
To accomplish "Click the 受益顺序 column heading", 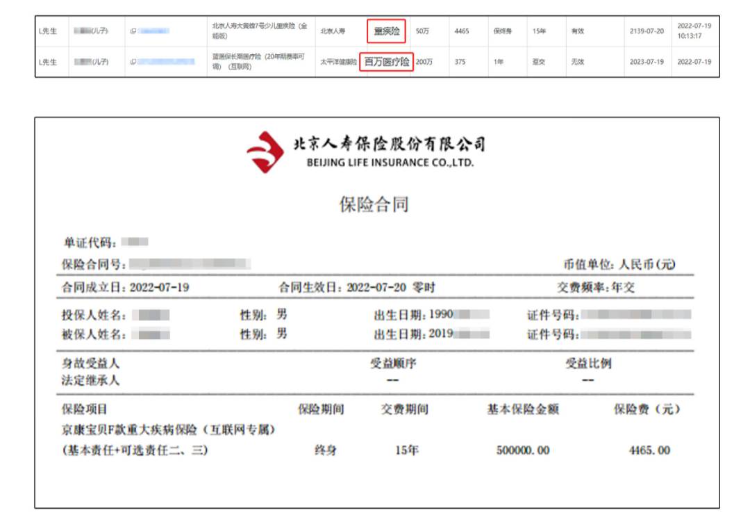I will click(x=393, y=364).
